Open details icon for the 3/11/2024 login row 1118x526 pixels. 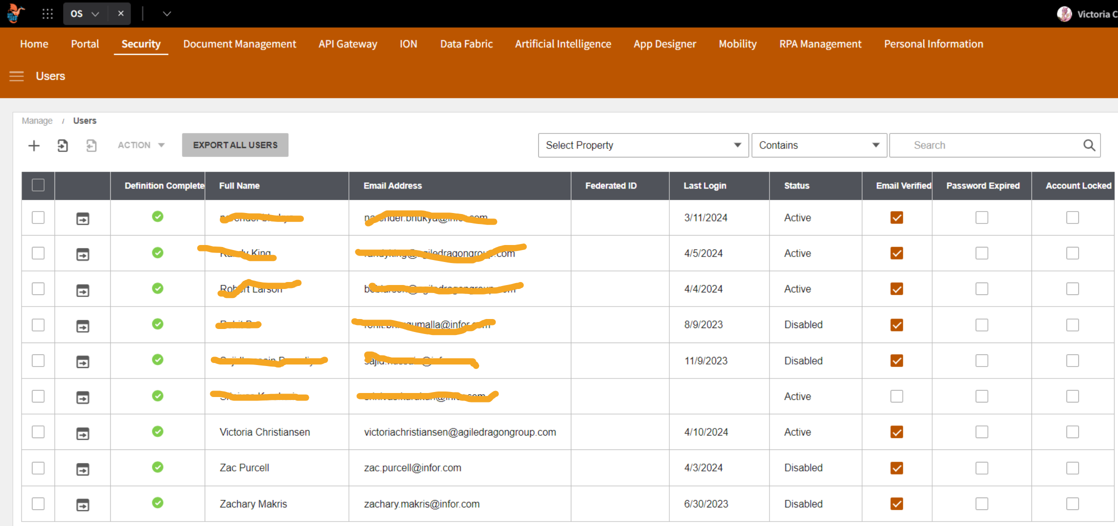point(83,218)
